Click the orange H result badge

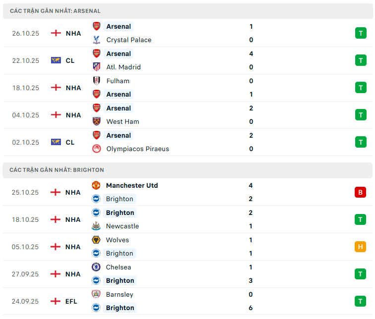tap(360, 247)
